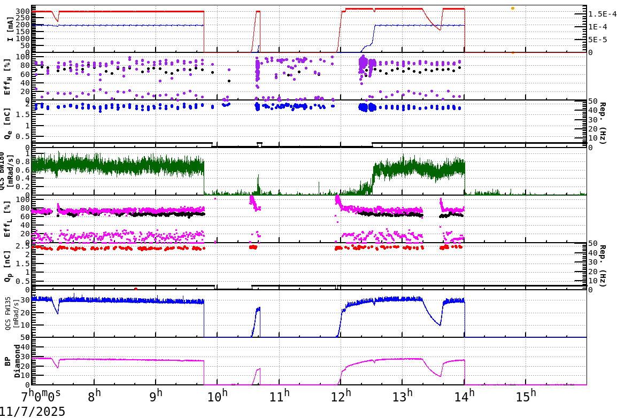Select the 9h tick label on time axis
The image size is (617, 418).
[x=156, y=395]
